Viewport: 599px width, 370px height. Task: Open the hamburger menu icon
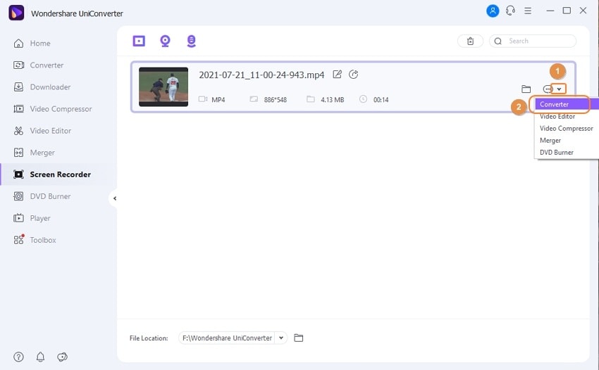(x=528, y=11)
